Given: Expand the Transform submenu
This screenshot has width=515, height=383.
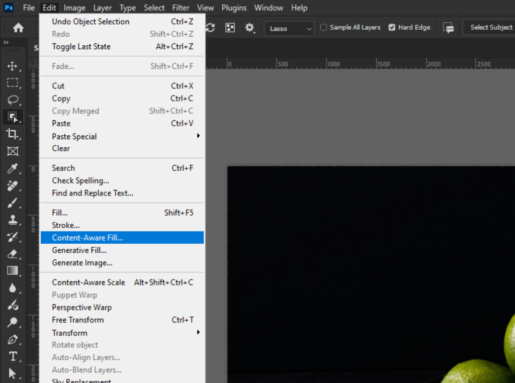Looking at the screenshot, I should coord(122,332).
